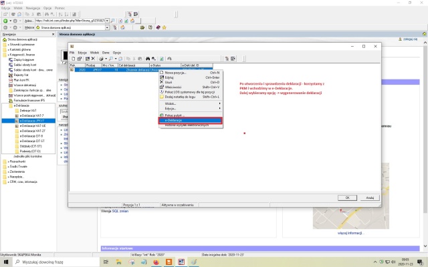Click delete X icon in dialog toolbar

point(93,59)
